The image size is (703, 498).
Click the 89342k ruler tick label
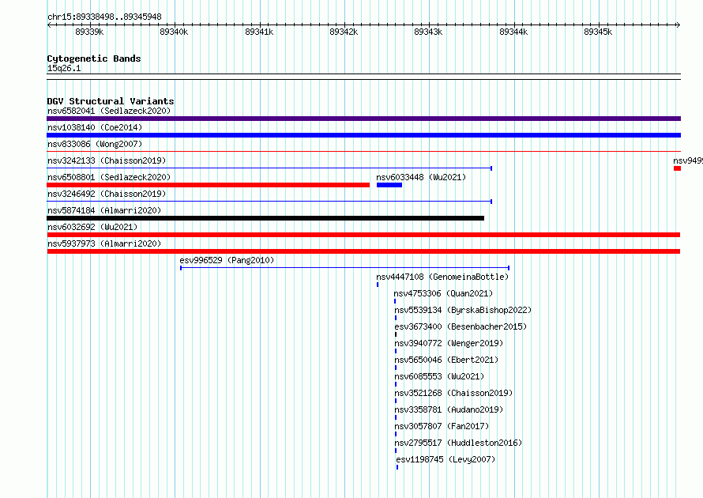click(x=344, y=32)
